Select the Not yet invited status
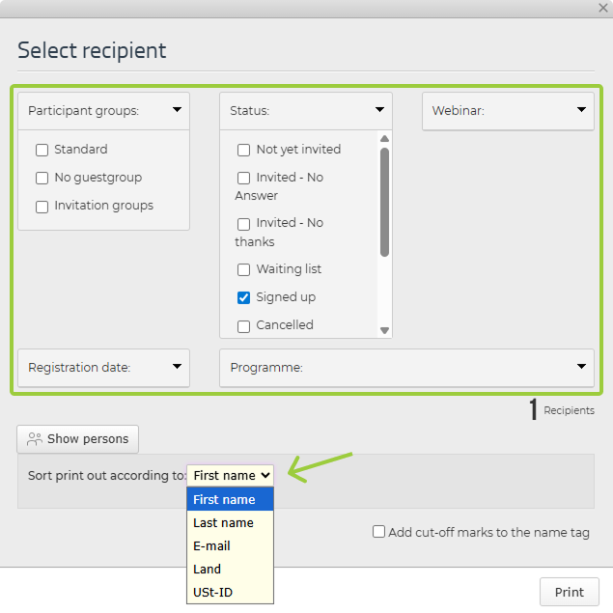The width and height of the screenshot is (613, 613). [243, 150]
